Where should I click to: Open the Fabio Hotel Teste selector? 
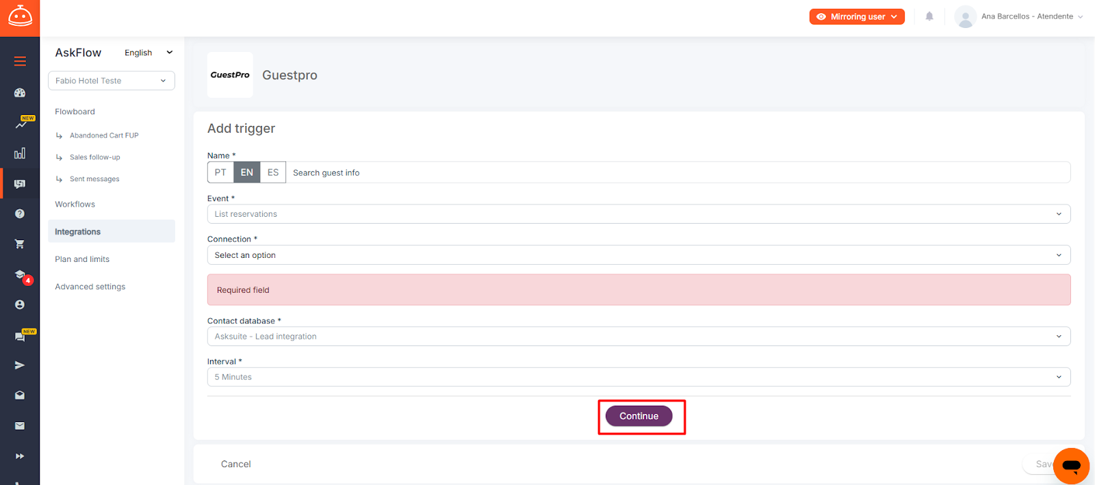tap(112, 81)
